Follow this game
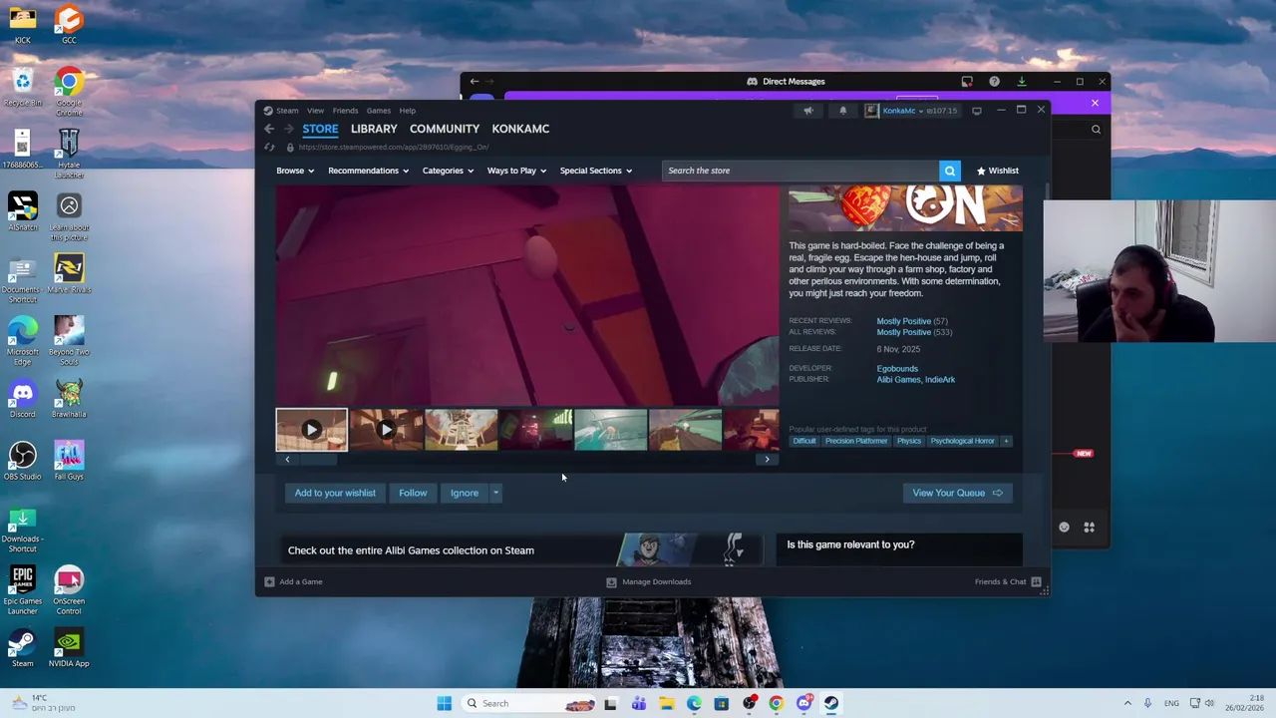 point(413,493)
